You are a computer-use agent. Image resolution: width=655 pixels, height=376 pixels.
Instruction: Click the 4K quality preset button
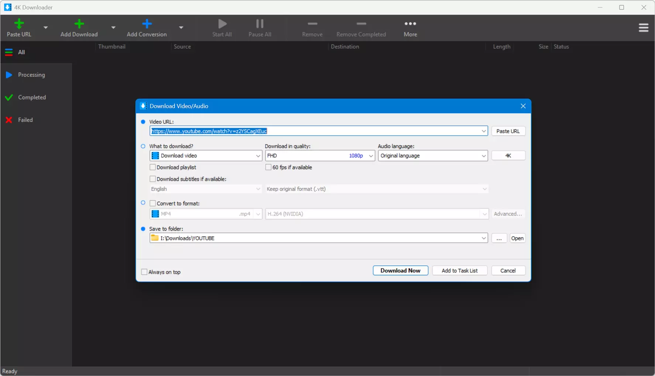(x=508, y=156)
